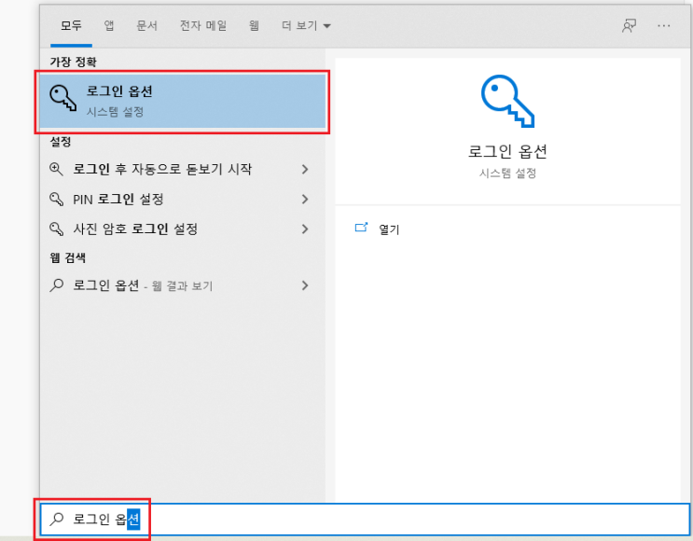Click the magnifier icon in search box
Screen dimensions: 693x541
[57, 519]
